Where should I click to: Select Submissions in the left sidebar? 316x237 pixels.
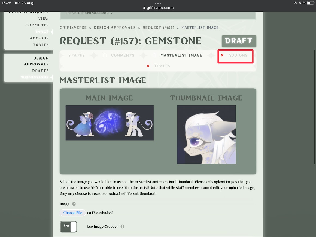click(x=35, y=77)
